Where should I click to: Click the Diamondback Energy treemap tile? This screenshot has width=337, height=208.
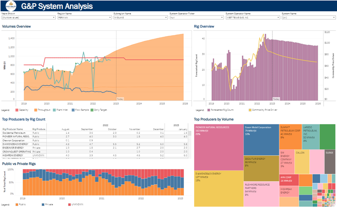point(219,189)
